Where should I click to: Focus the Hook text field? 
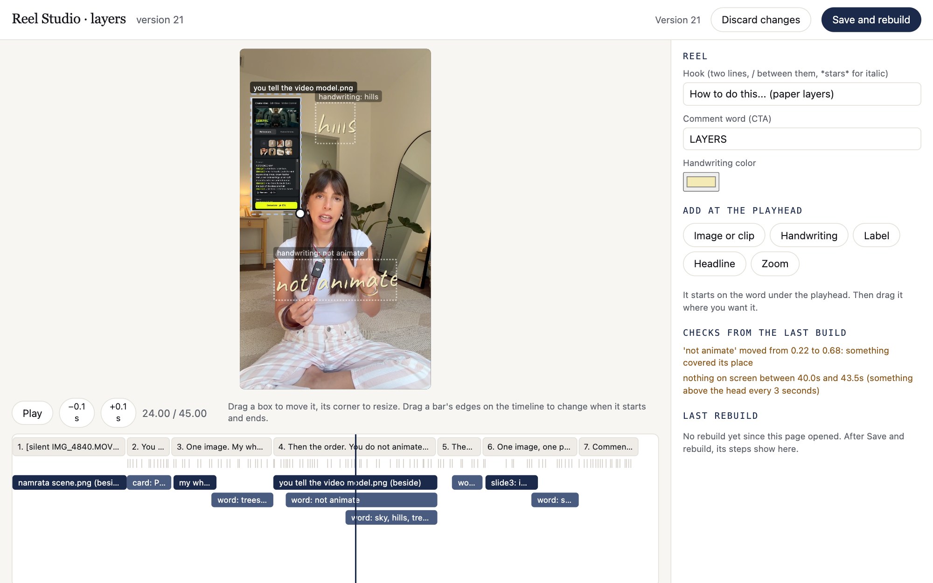(801, 94)
